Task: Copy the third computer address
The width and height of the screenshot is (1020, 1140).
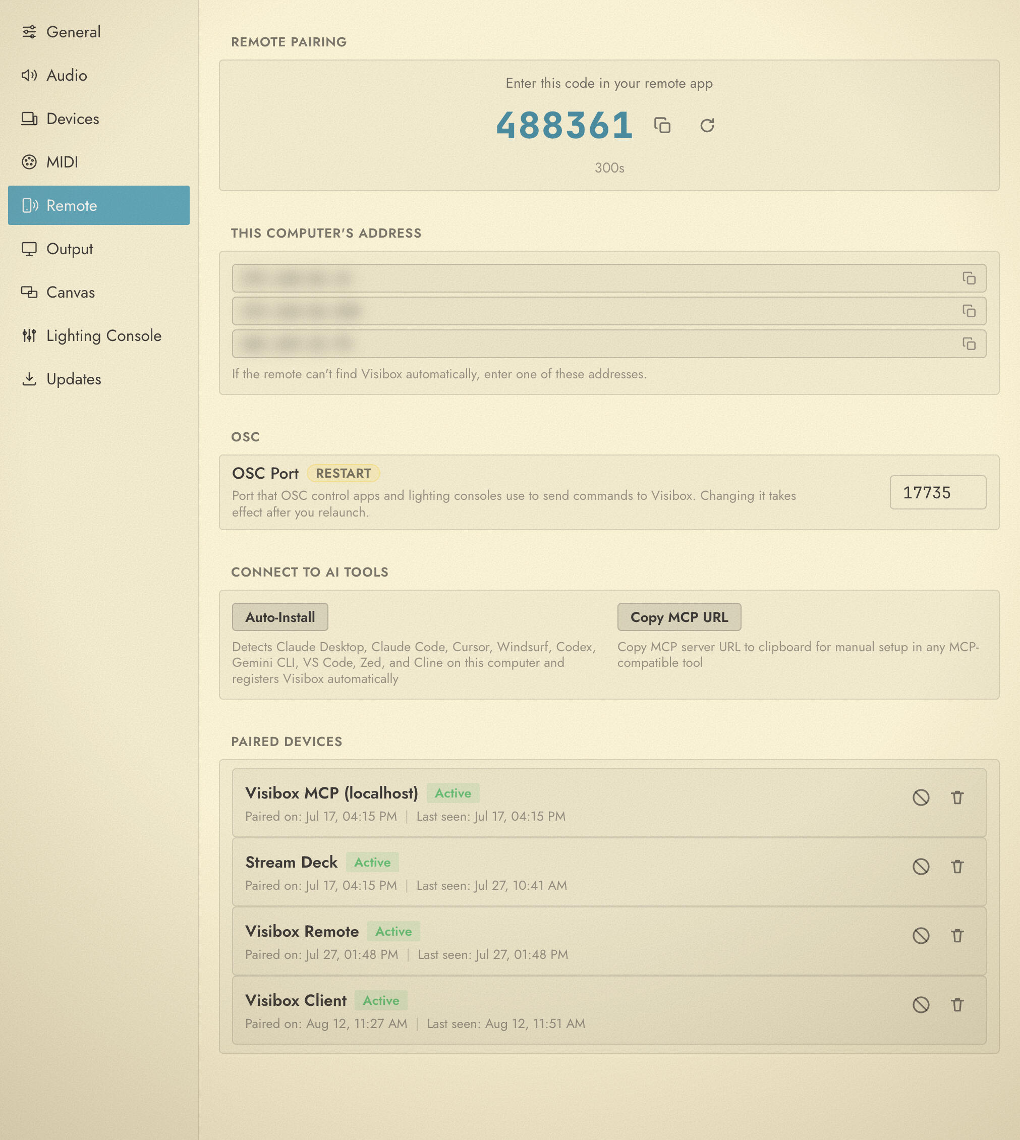Action: (969, 344)
